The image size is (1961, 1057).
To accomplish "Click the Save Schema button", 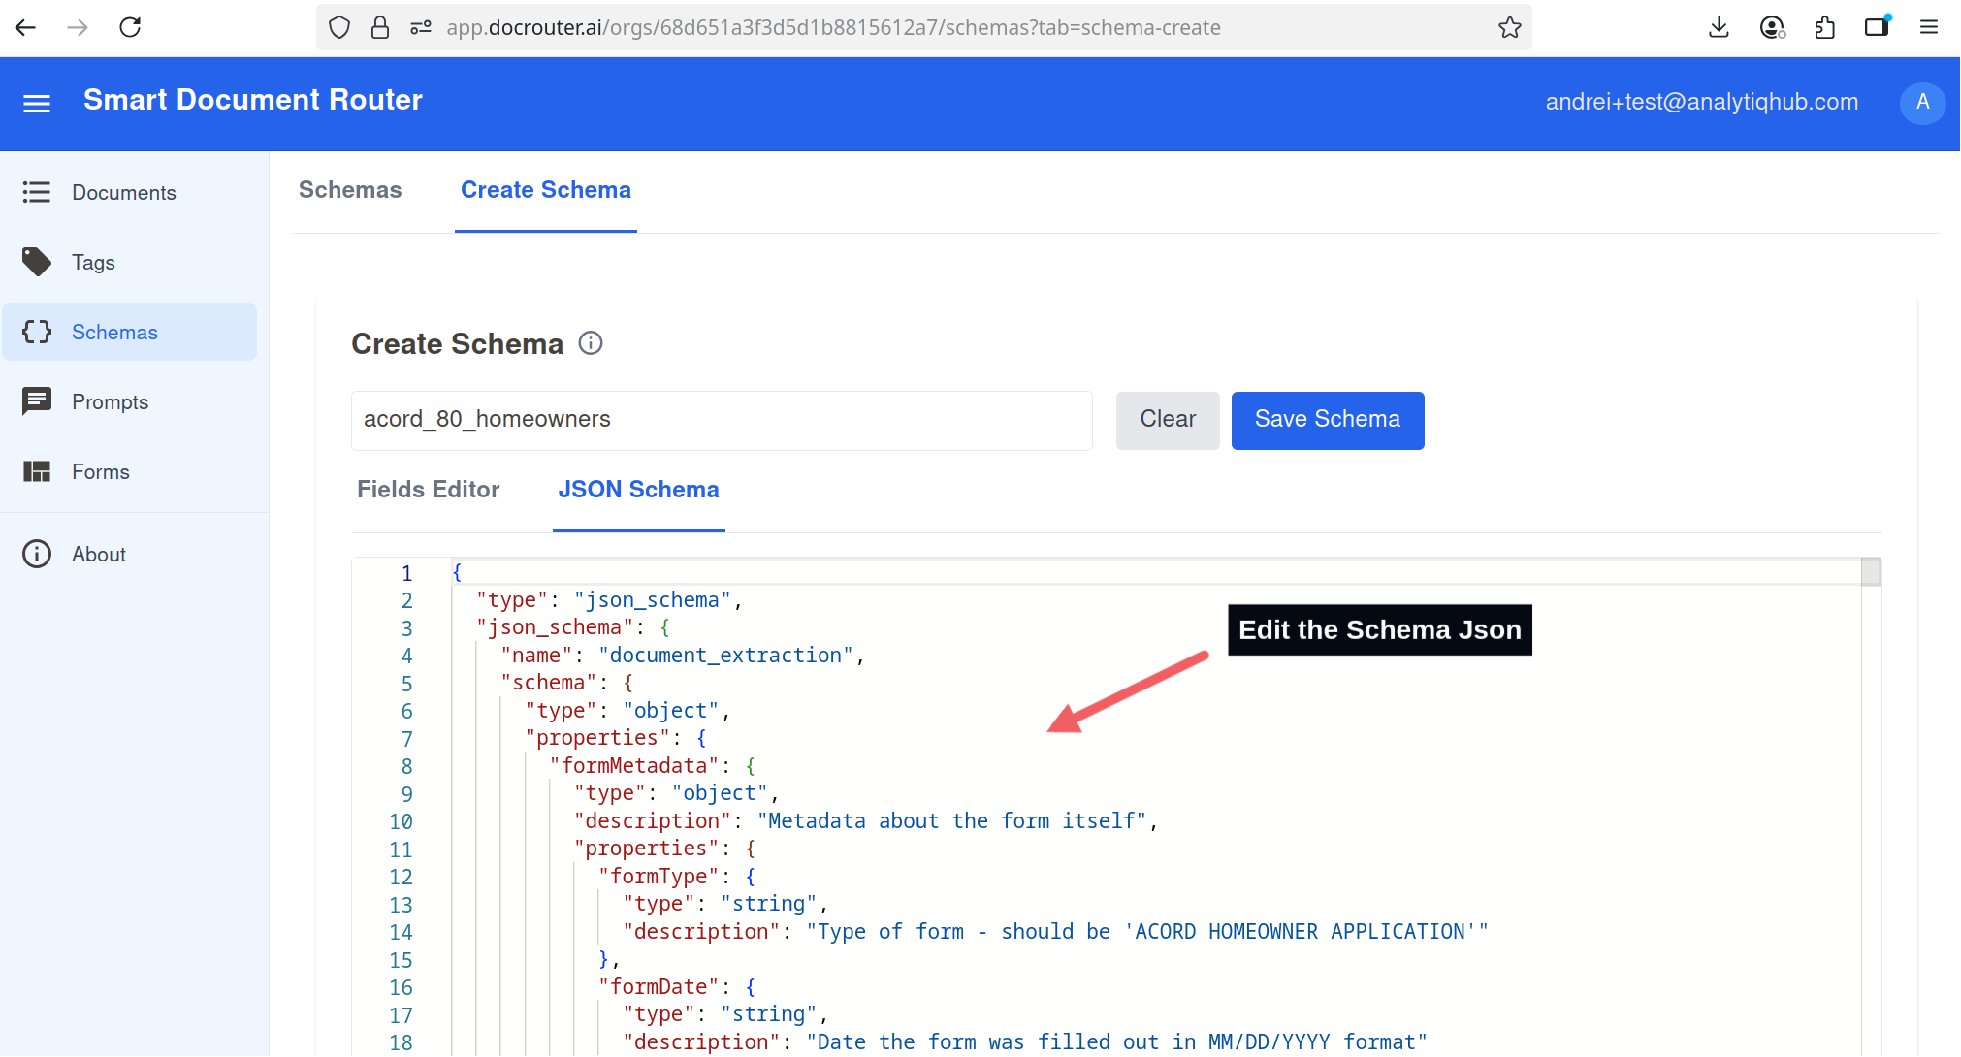I will click(1327, 420).
